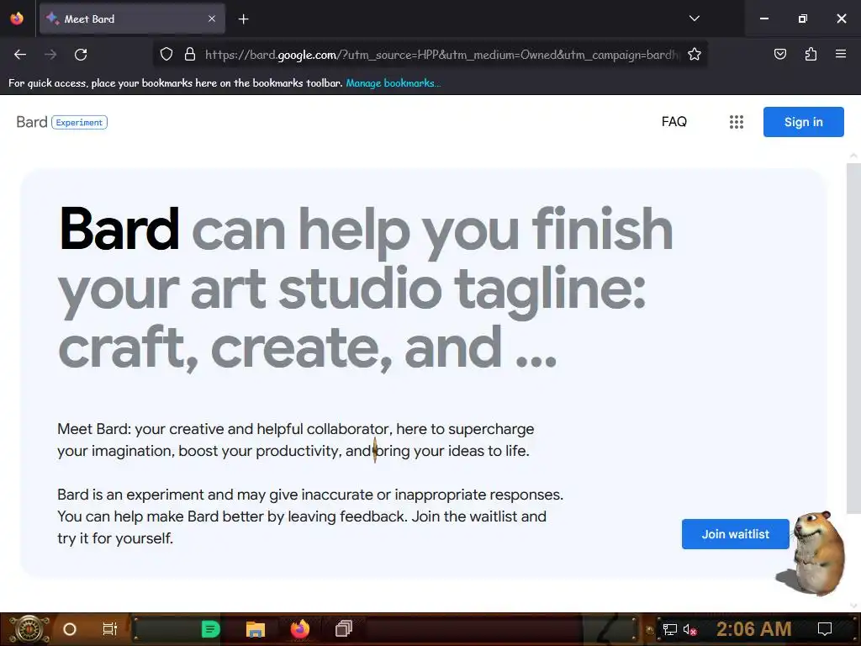Open the network status tray icon
This screenshot has height=646, width=861.
coord(669,629)
